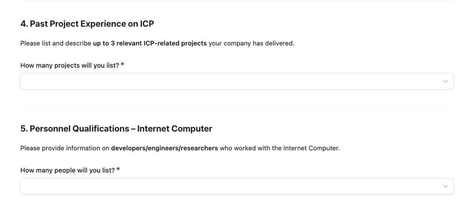The height and width of the screenshot is (212, 471).
Task: Click bold text "up to 3 relevant ICP-related projects"
Action: tap(150, 43)
